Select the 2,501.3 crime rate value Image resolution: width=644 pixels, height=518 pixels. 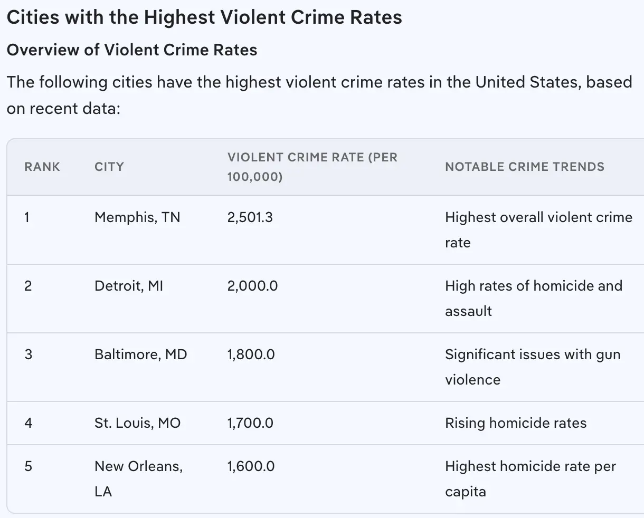(250, 217)
